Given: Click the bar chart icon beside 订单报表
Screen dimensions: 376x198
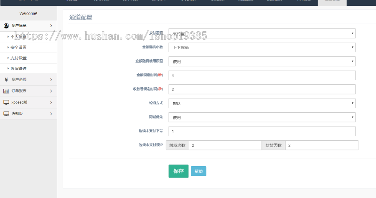Looking at the screenshot, I should [6, 91].
